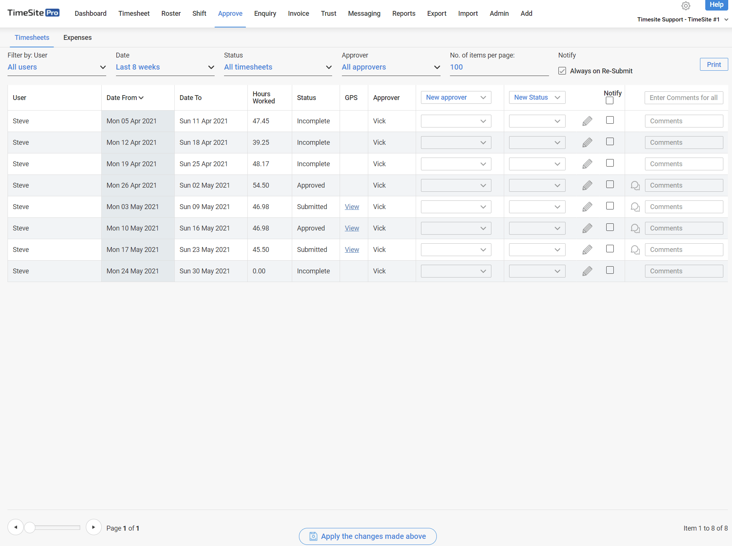Screen dimensions: 732x546
Task: Open the Last 8 weeks date dropdown
Action: pos(165,67)
